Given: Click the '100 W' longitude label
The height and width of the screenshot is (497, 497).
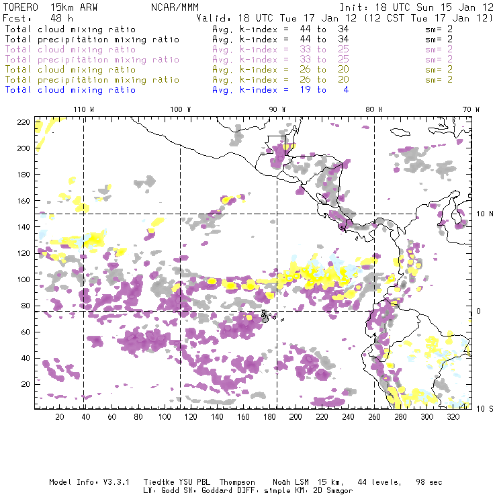Looking at the screenshot, I should tap(181, 109).
